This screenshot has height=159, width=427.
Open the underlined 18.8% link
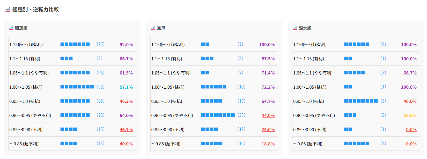(268, 144)
